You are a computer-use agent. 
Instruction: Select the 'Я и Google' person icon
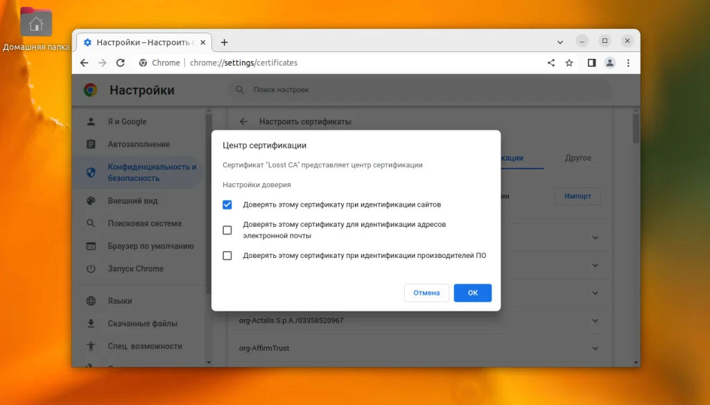click(91, 121)
